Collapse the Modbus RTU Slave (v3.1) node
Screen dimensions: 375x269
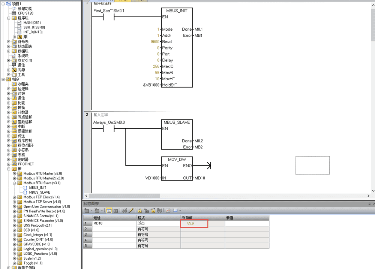tap(15, 183)
